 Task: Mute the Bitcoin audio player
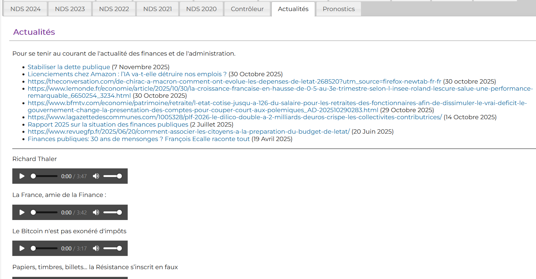click(96, 248)
